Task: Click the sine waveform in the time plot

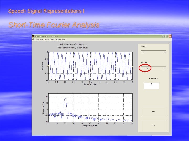Action: [x=90, y=66]
